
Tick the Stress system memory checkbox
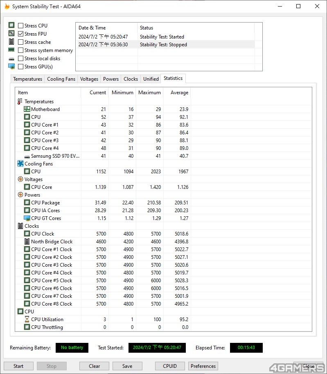tap(21, 50)
